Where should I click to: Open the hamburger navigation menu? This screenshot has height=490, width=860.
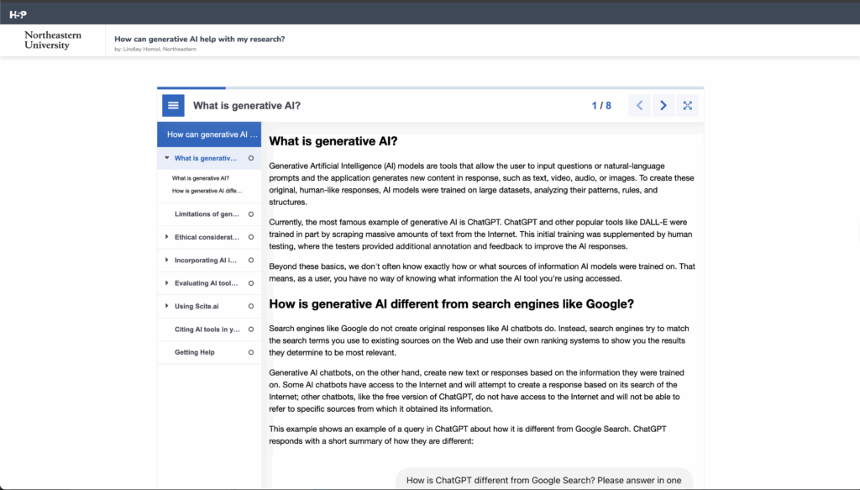click(x=172, y=104)
